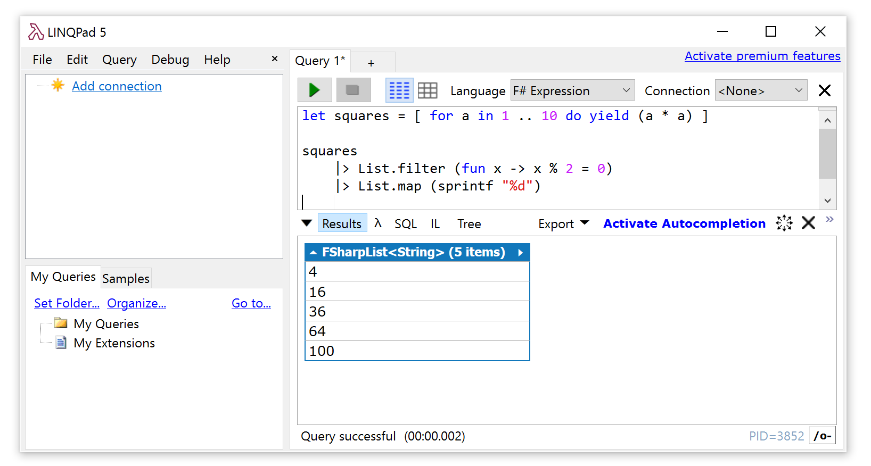Image resolution: width=871 pixels, height=466 pixels.
Task: Open the File menu
Action: [42, 60]
